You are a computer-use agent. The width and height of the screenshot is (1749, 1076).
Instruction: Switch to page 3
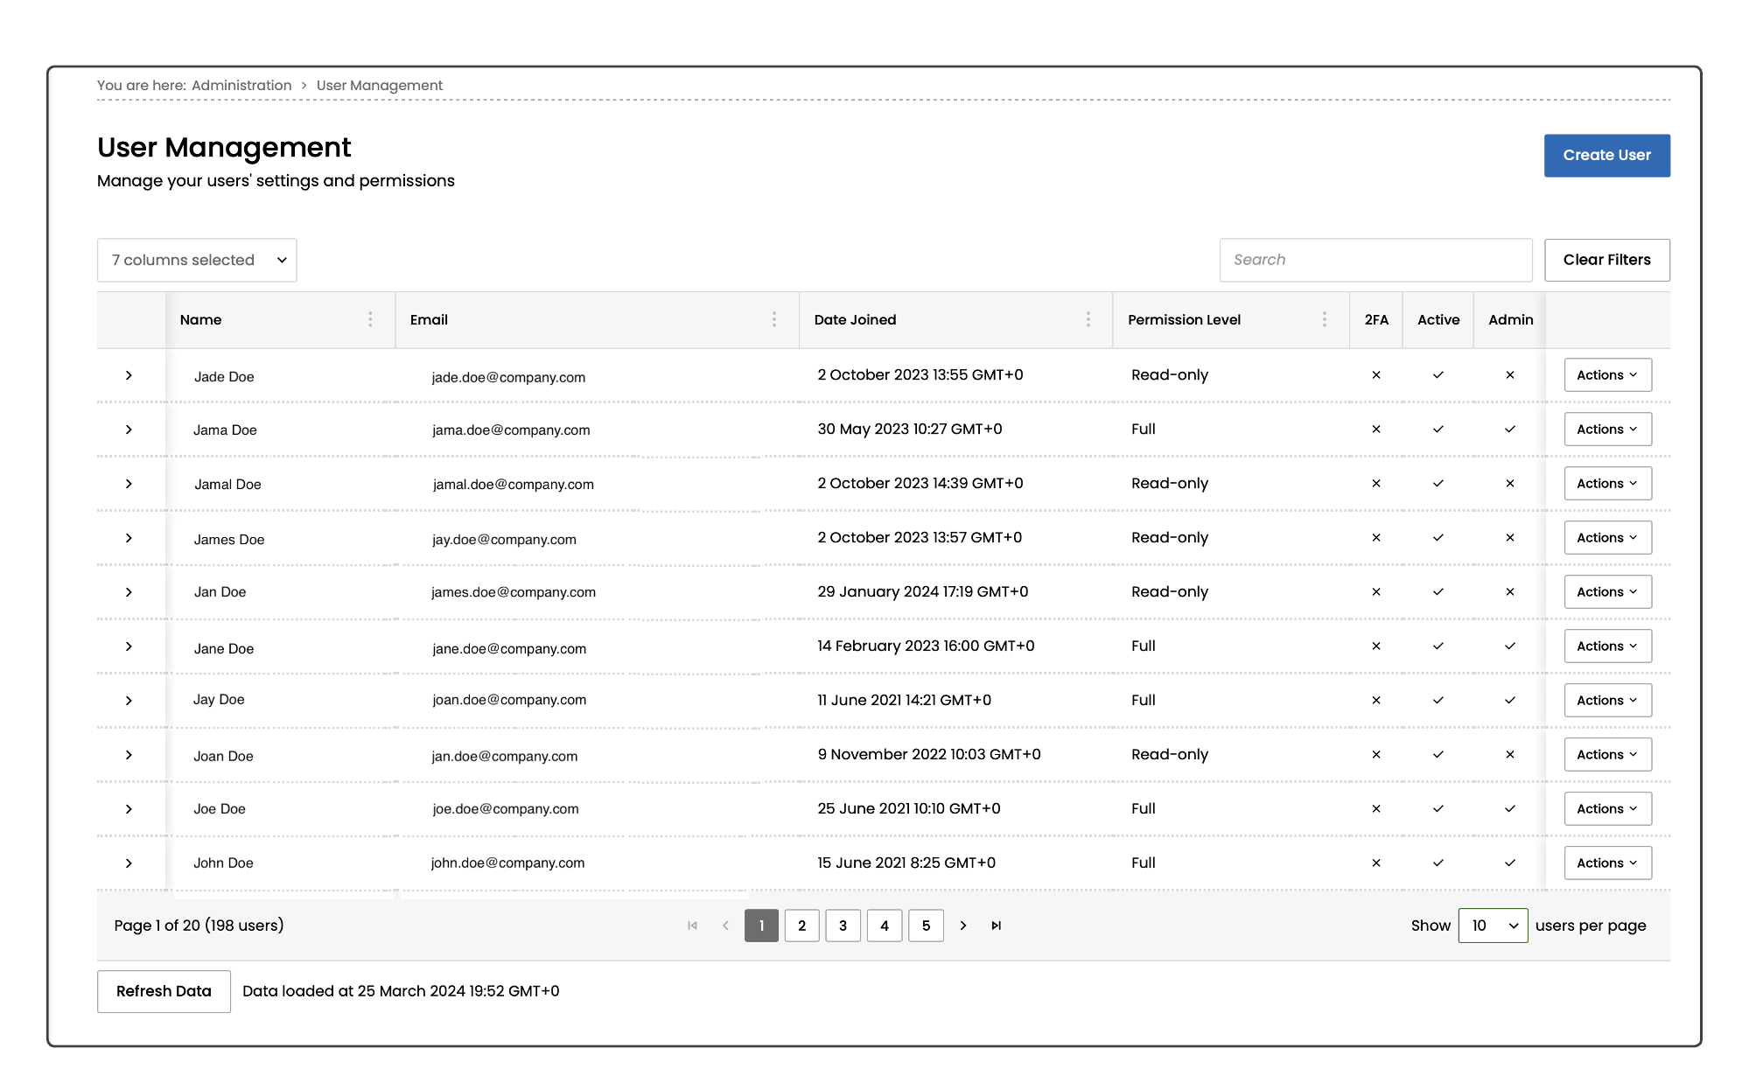pos(843,926)
